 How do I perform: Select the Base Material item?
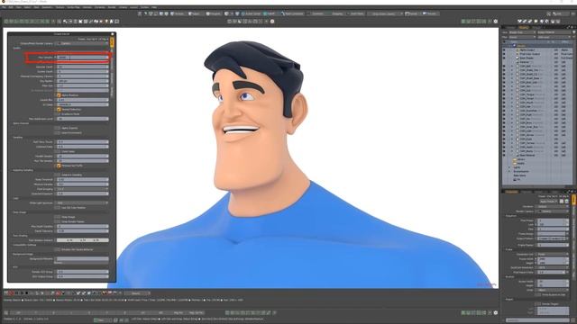[x=527, y=155]
